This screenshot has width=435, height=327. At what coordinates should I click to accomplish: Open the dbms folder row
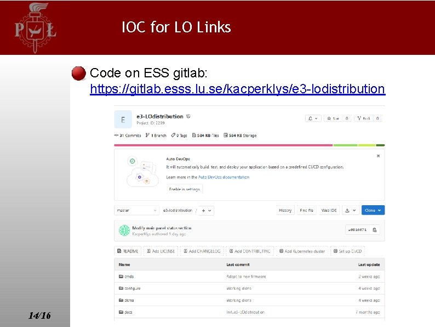click(x=249, y=300)
